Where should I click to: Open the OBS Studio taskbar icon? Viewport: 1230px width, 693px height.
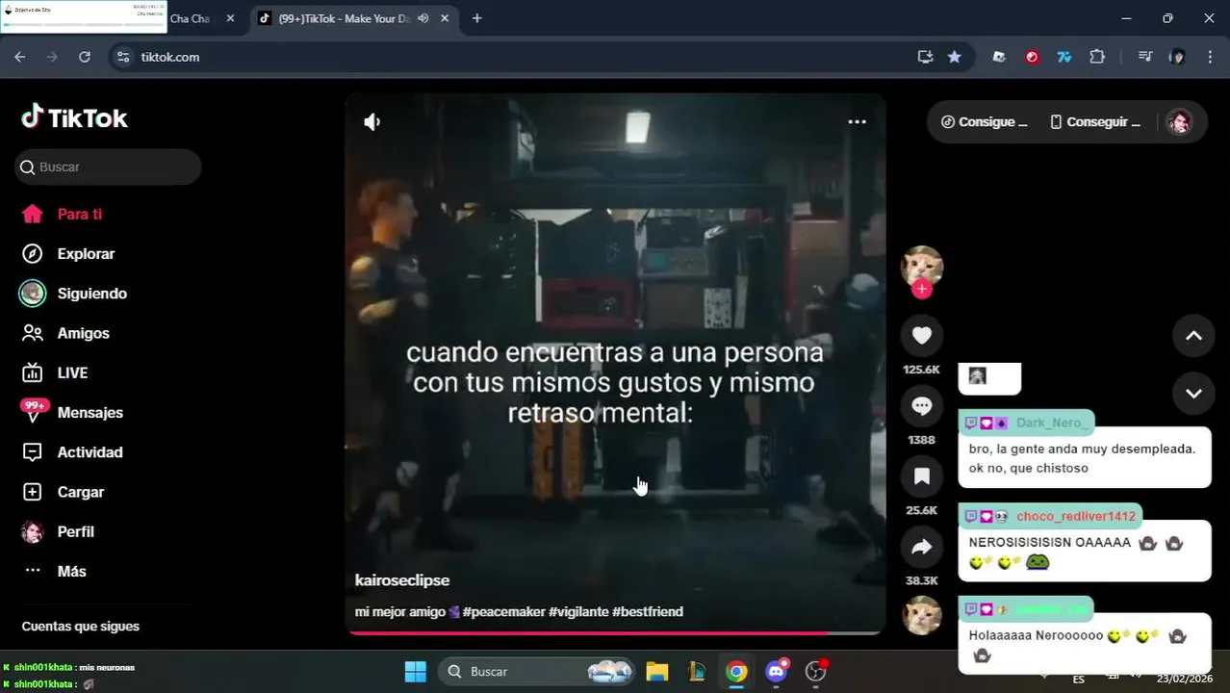(816, 672)
